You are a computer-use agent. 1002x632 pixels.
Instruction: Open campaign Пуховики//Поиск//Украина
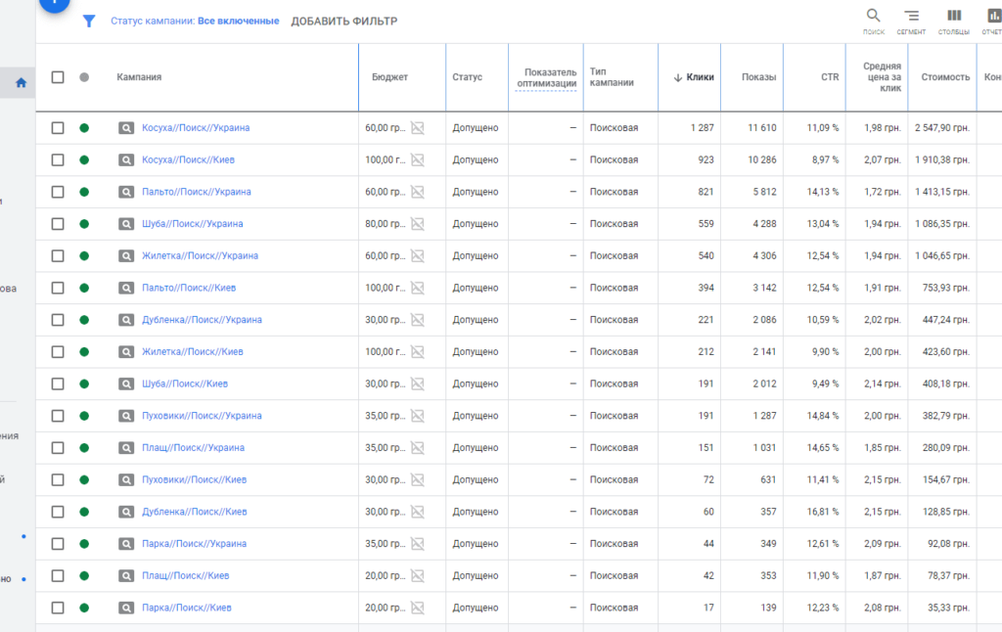click(202, 416)
